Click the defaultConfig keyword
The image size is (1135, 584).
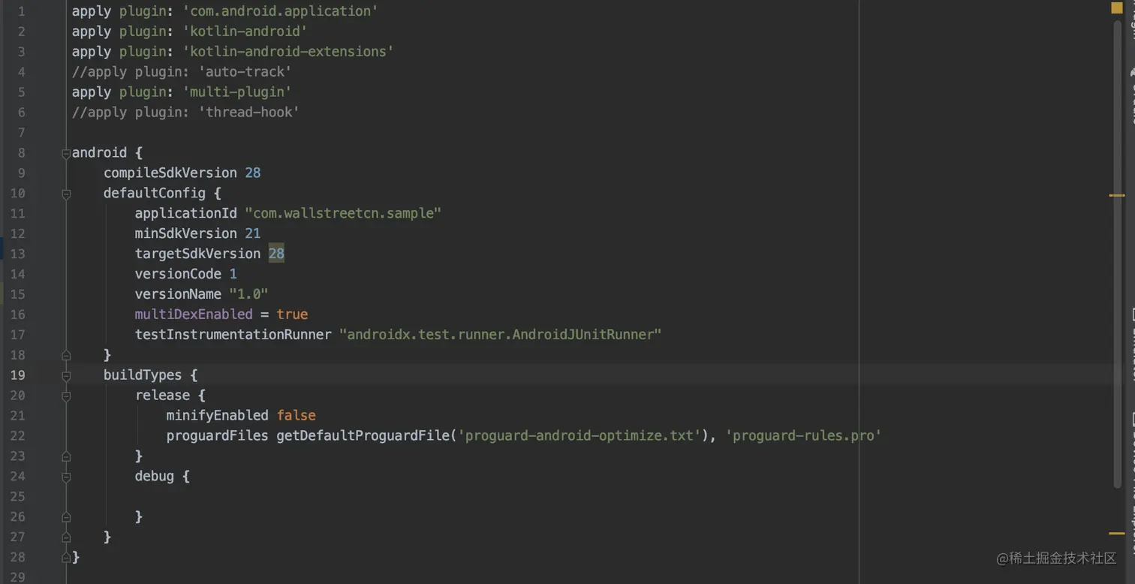(155, 194)
